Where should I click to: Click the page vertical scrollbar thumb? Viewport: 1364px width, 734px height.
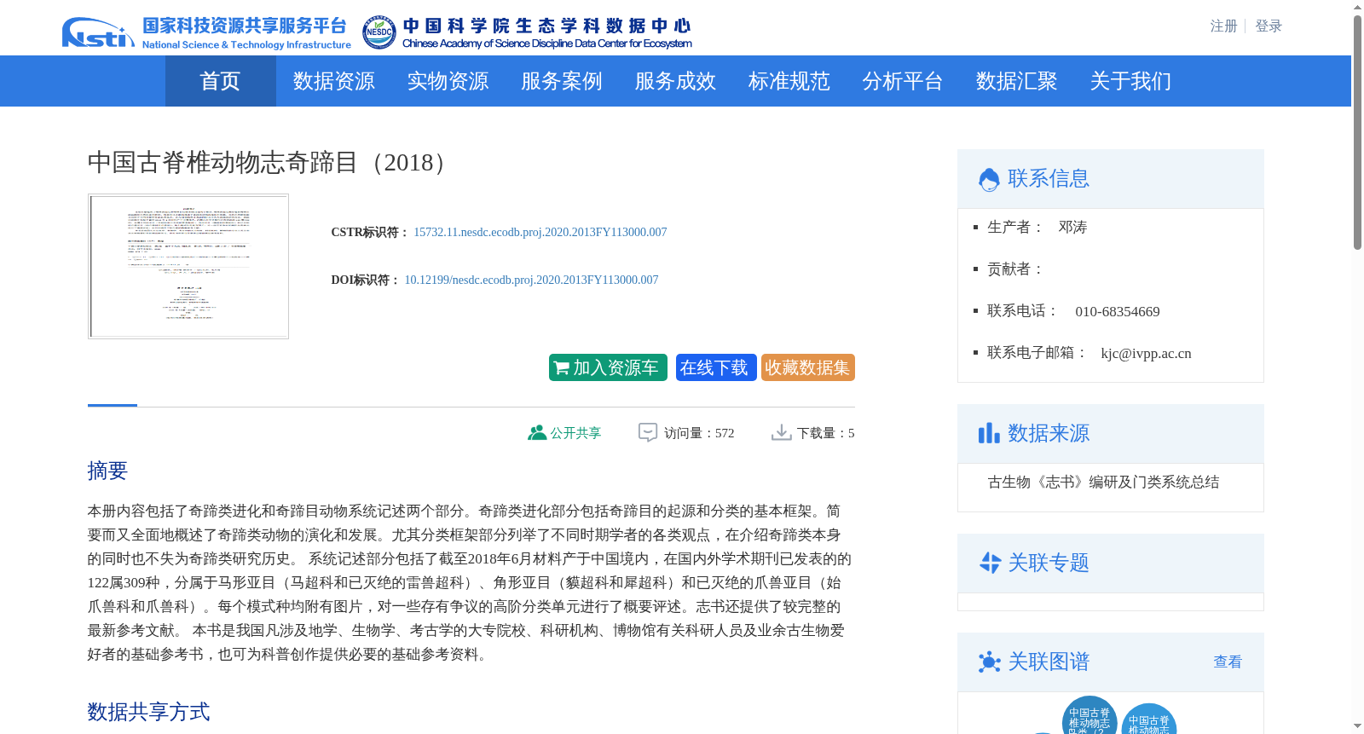[x=1357, y=133]
